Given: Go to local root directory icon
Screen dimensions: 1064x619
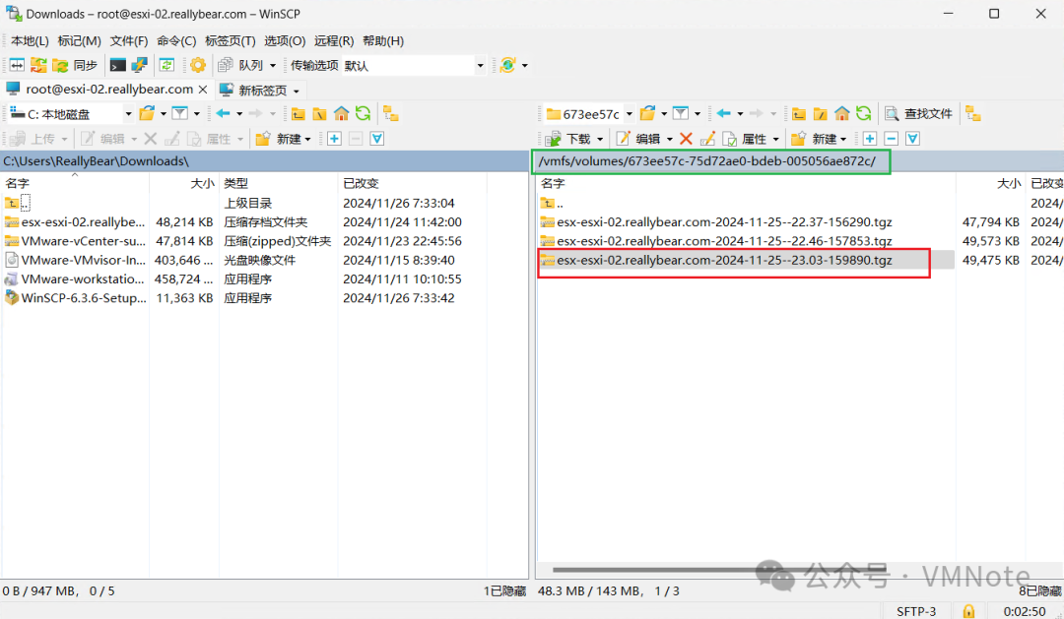Looking at the screenshot, I should [x=319, y=113].
